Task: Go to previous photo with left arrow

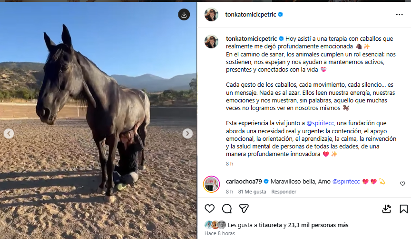Action: [9, 133]
